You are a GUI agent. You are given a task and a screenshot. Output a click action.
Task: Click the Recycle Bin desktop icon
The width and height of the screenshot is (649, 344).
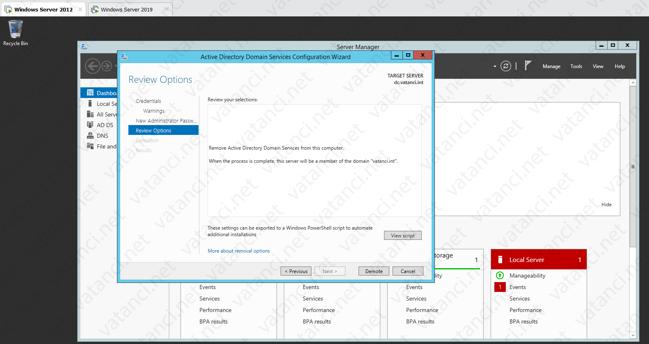(x=16, y=33)
